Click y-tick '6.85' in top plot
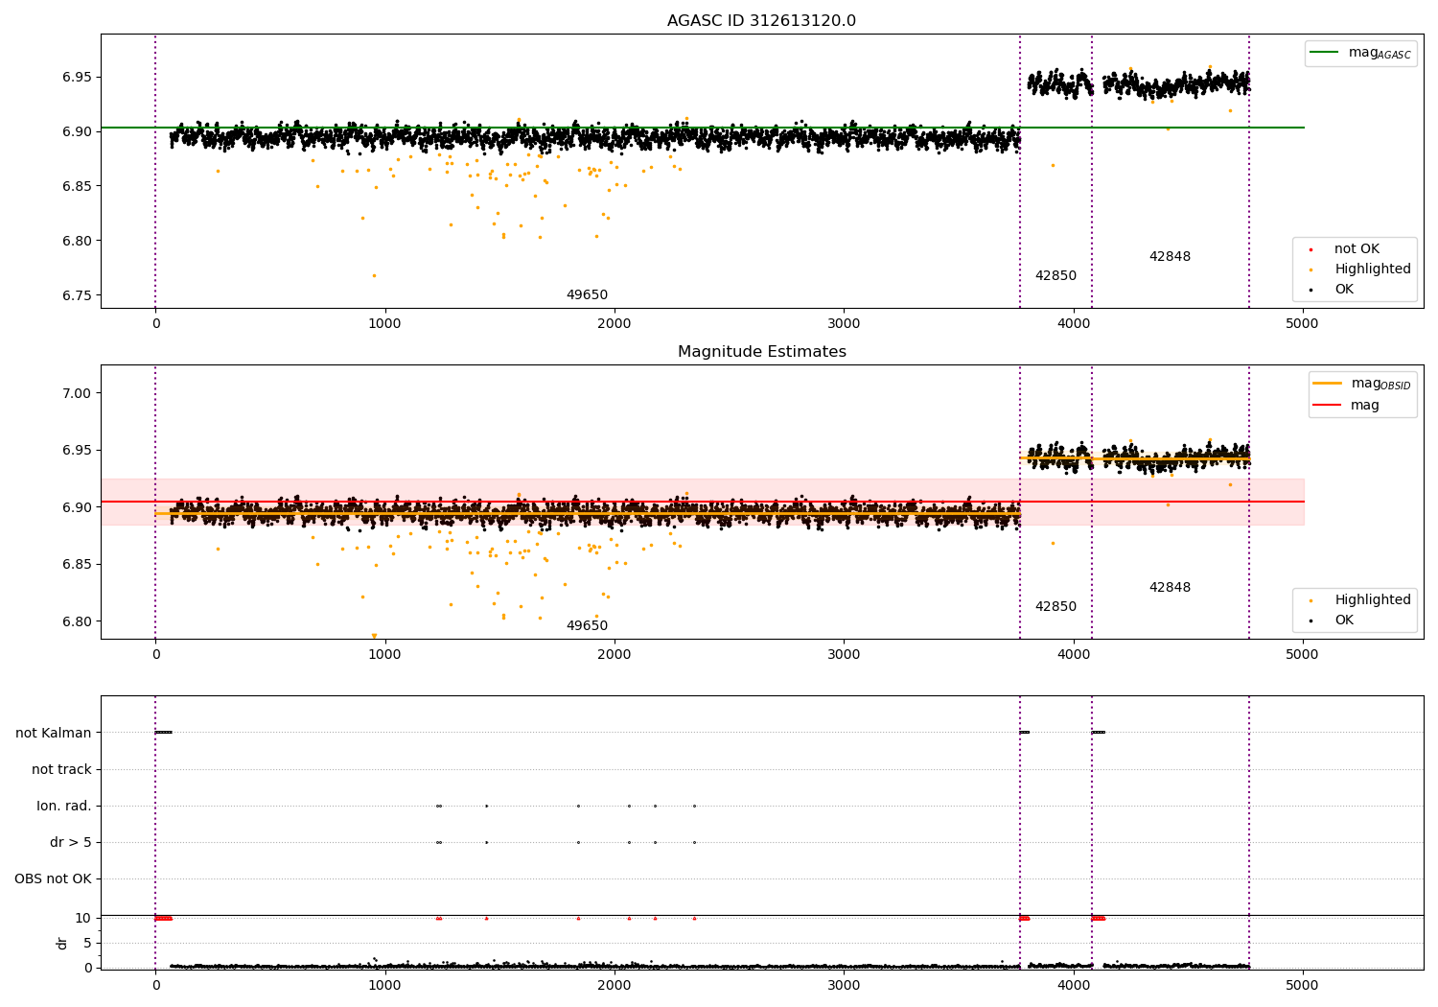This screenshot has width=1438, height=1007. click(75, 187)
